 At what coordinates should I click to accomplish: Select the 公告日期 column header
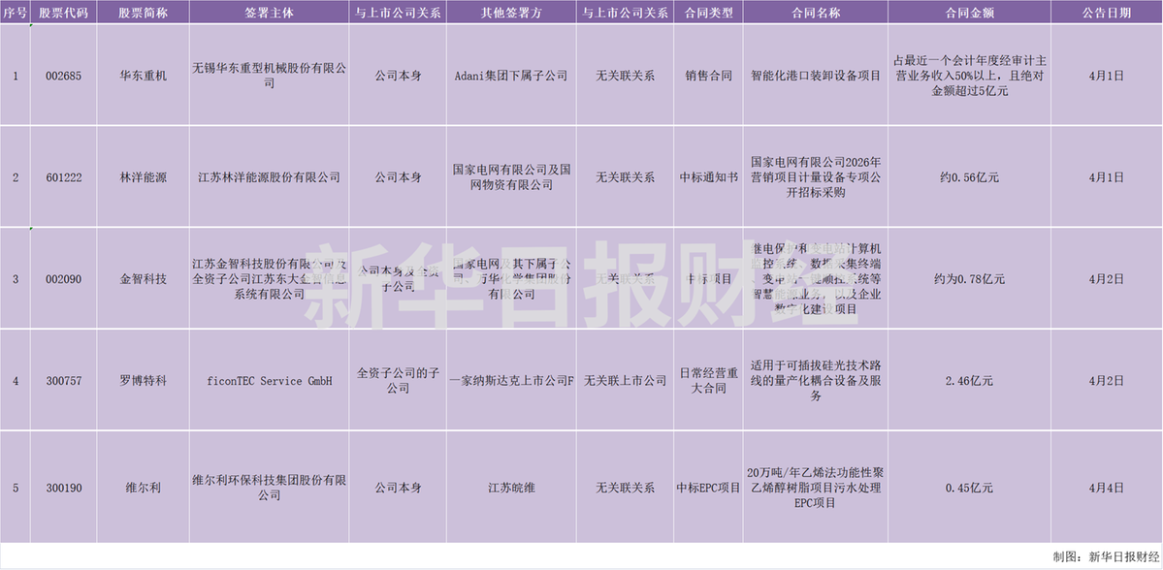[1106, 14]
